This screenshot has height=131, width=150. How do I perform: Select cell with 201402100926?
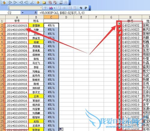coord(17,50)
